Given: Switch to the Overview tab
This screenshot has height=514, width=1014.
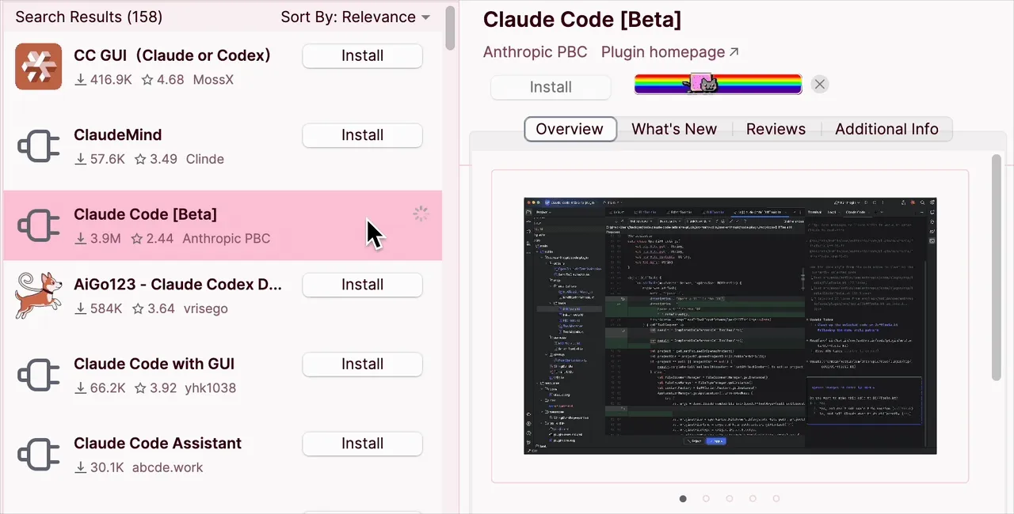Looking at the screenshot, I should click(570, 129).
